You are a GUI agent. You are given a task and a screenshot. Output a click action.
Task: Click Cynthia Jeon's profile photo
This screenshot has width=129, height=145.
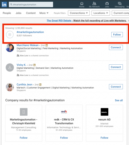tap(10, 87)
